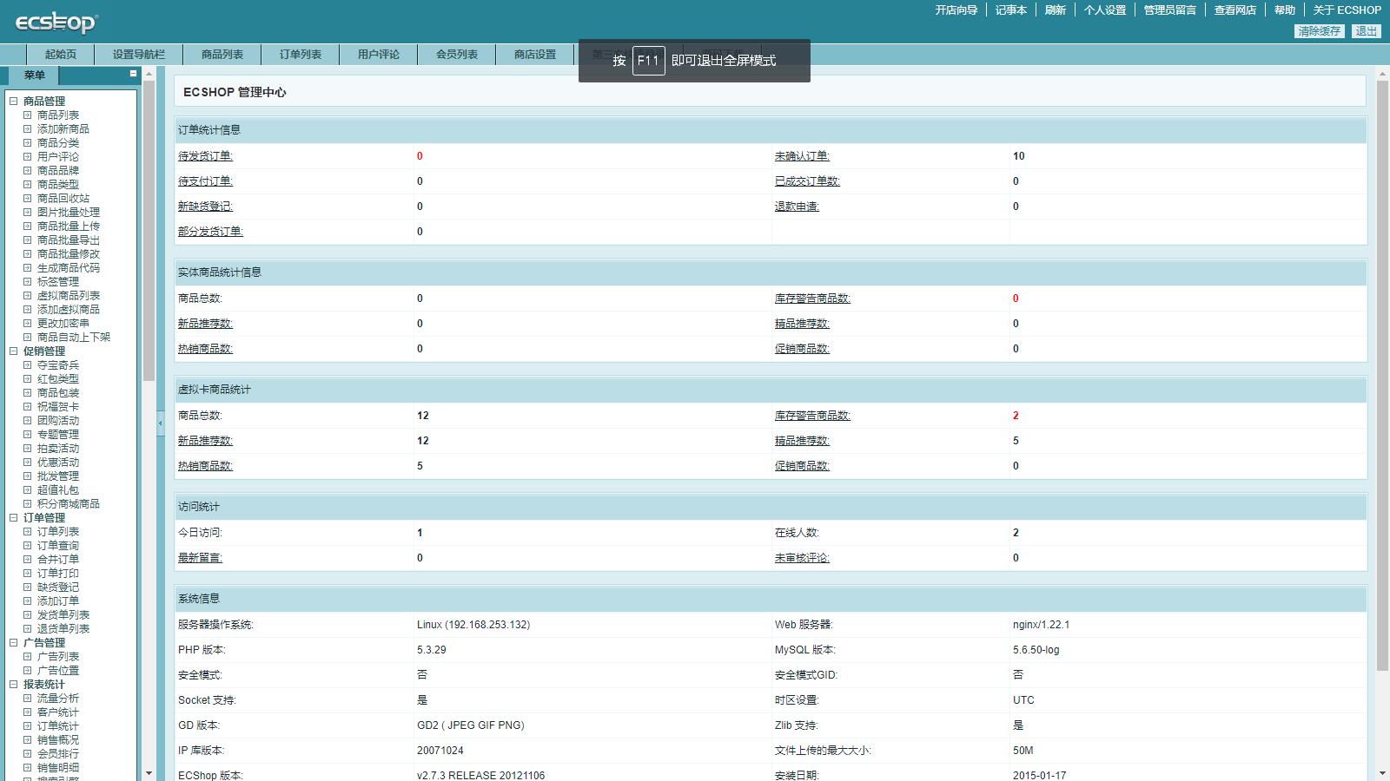Click the minimize icon in 菜单 panel header
1390x781 pixels.
click(133, 74)
